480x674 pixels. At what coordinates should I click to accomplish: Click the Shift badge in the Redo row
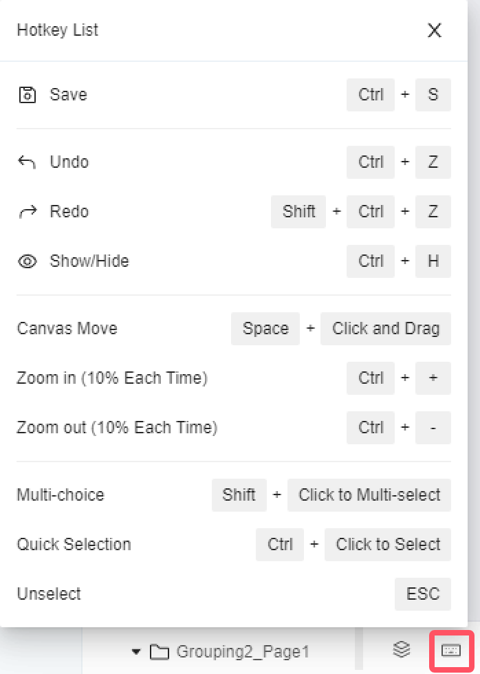tap(298, 211)
